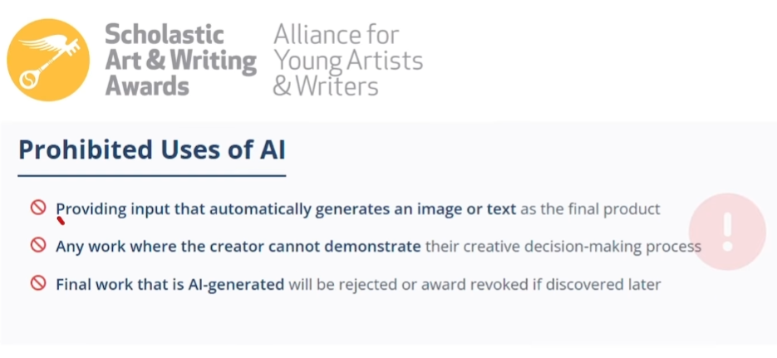Viewport: 777px width, 358px height.
Task: Click the '& Writers' text
Action: pyautogui.click(x=326, y=86)
